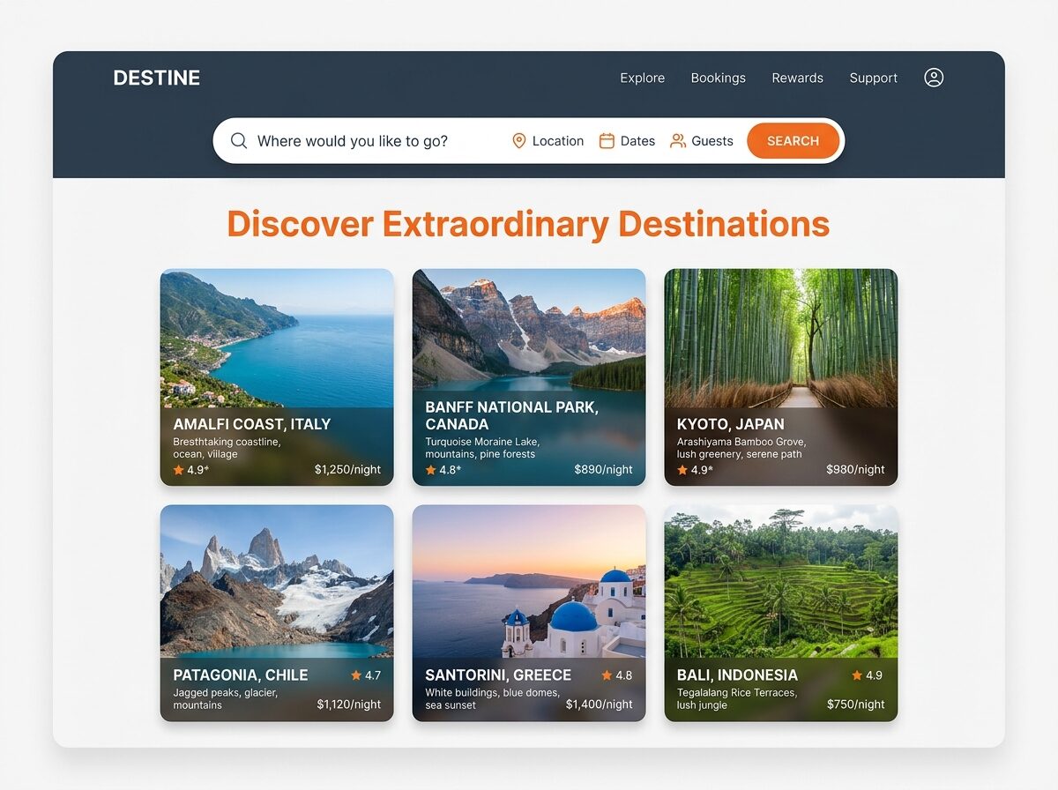The width and height of the screenshot is (1058, 790).
Task: Click the '$980/night' price
Action: (856, 470)
